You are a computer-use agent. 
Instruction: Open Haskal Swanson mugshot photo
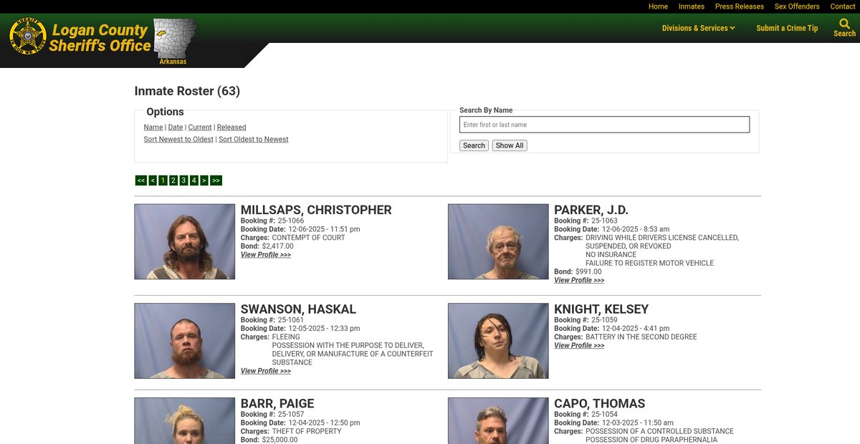tap(185, 341)
